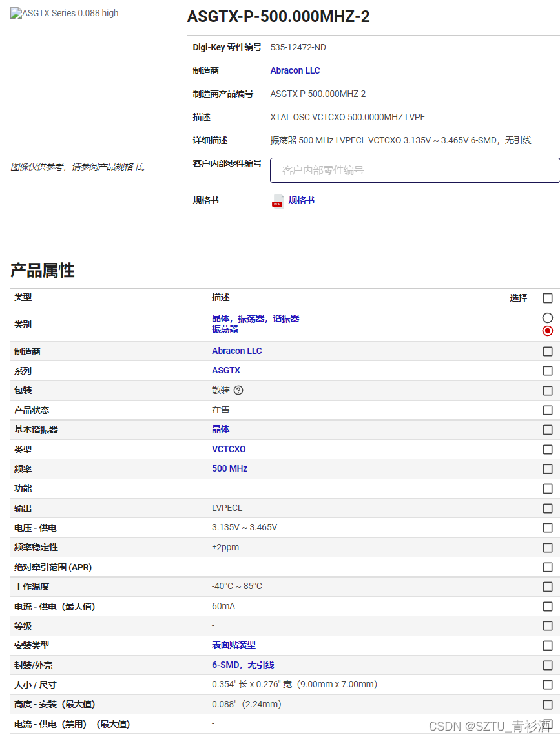Open the 500 MHz frequency link

click(x=229, y=468)
